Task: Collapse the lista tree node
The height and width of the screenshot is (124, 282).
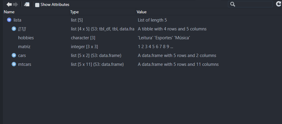Action: coord(9,20)
